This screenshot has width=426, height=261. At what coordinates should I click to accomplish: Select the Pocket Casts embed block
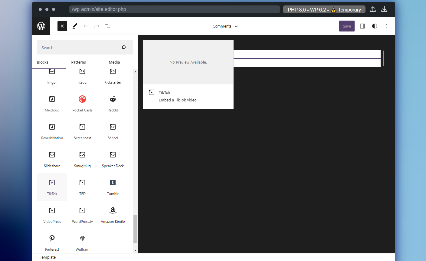click(82, 103)
